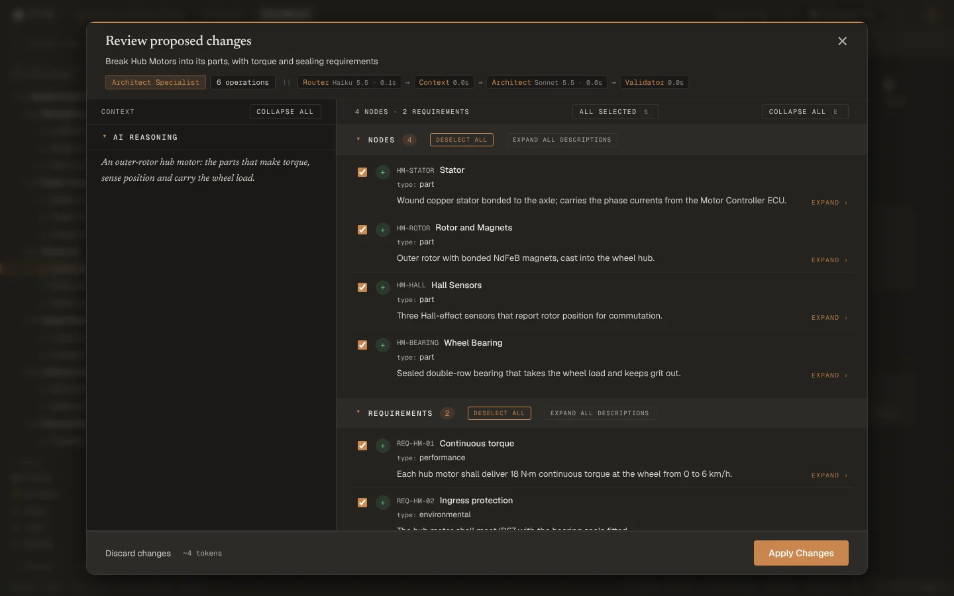Collapse the Nodes section triangle

358,140
